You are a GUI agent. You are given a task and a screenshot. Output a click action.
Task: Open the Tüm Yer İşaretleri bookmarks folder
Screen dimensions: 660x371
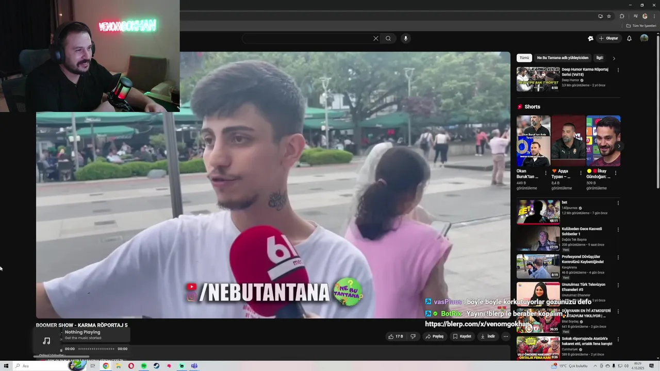coord(641,26)
